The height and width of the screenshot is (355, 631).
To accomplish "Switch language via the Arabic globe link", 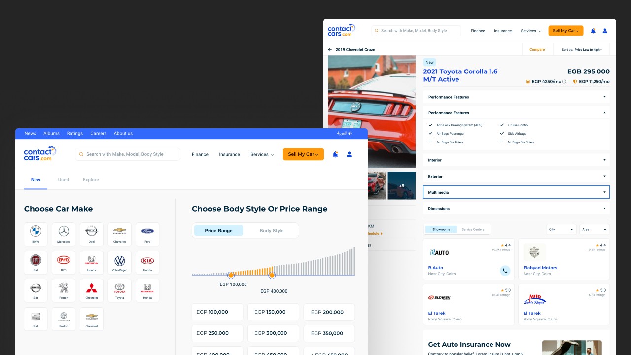I will tap(344, 133).
